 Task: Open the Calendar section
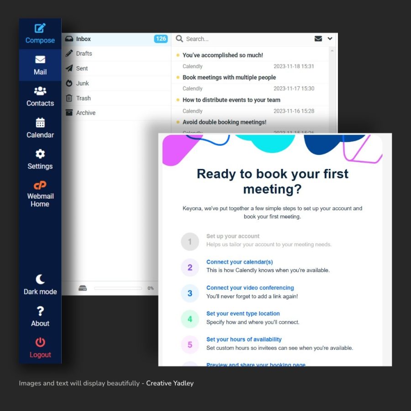tap(40, 128)
